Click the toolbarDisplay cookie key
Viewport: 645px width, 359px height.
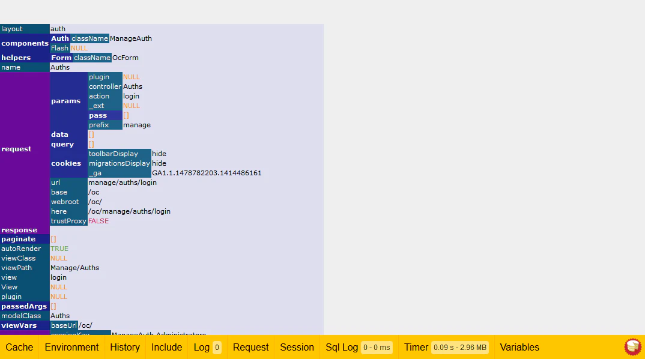click(x=120, y=154)
